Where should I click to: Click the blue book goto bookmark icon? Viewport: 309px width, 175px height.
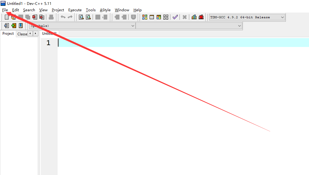click(x=21, y=25)
